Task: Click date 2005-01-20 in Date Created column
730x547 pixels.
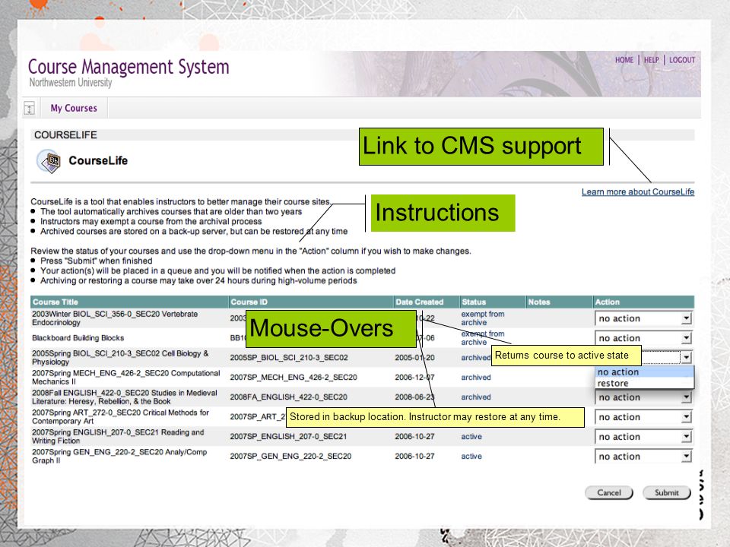Action: [414, 358]
